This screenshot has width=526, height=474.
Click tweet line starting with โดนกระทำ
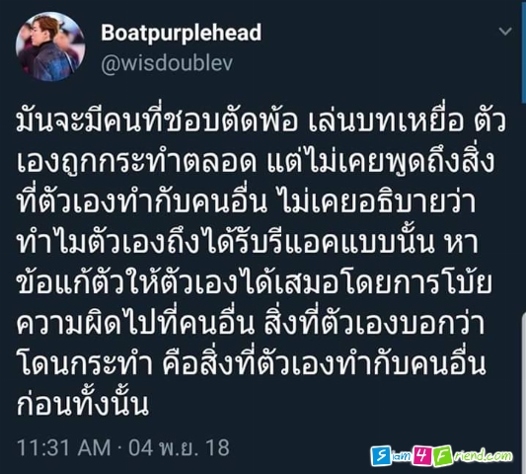pos(252,363)
